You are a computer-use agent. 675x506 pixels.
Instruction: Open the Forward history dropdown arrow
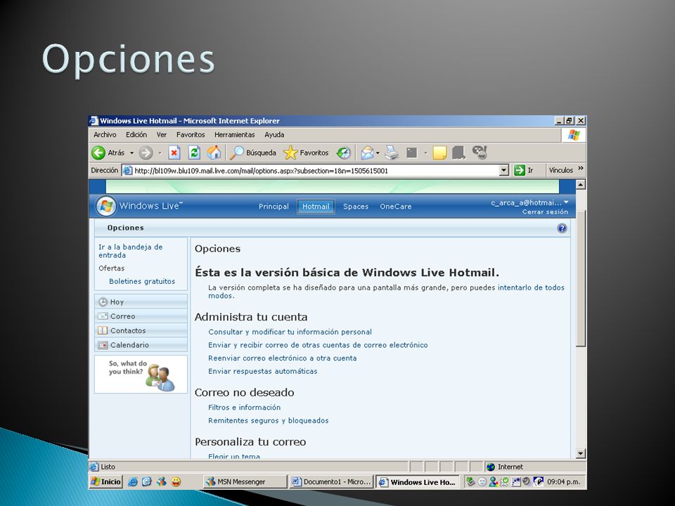click(x=160, y=153)
